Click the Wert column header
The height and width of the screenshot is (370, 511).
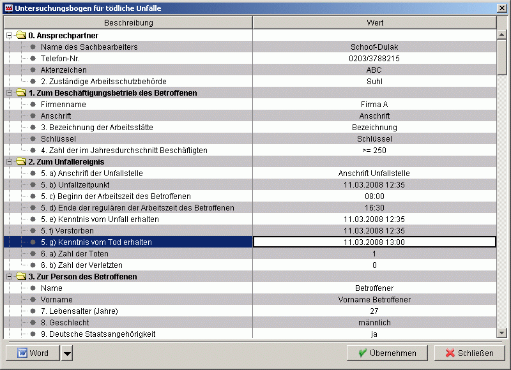pyautogui.click(x=374, y=22)
